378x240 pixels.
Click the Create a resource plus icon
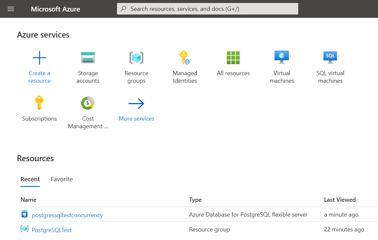39,58
